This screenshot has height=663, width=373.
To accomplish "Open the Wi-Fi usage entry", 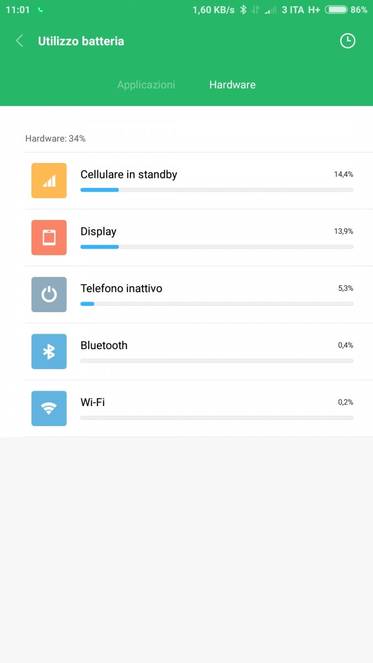I will coord(199,408).
